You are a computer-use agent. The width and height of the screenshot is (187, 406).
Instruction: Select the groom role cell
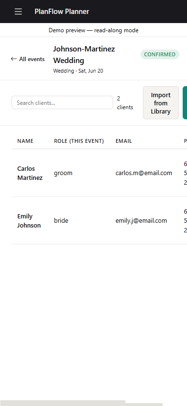63,173
